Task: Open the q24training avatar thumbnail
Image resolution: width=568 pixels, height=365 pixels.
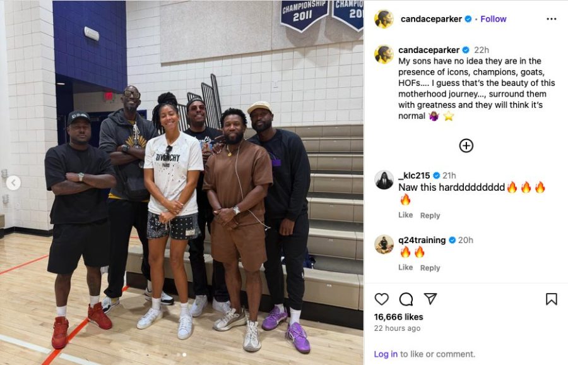Action: point(384,244)
